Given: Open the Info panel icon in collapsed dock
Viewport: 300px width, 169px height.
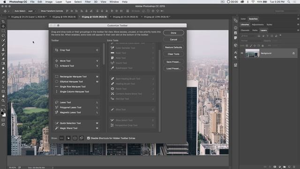Looking at the screenshot, I should [x=235, y=28].
